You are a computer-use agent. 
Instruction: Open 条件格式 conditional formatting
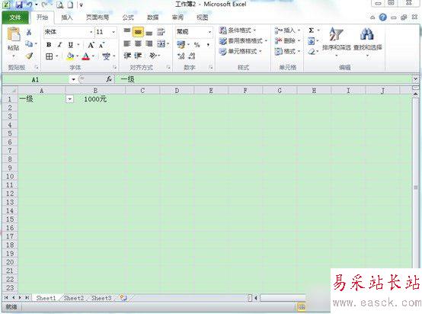pyautogui.click(x=238, y=30)
